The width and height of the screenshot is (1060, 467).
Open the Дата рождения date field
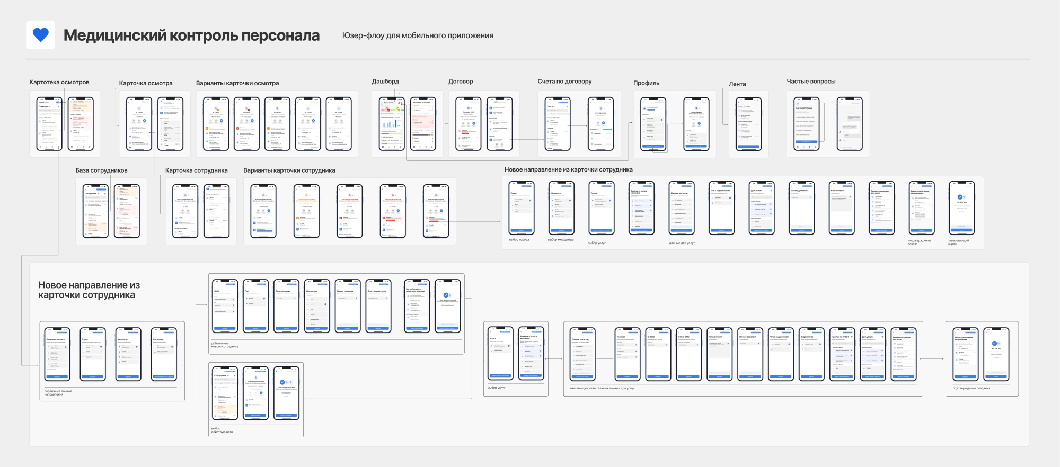[x=286, y=298]
